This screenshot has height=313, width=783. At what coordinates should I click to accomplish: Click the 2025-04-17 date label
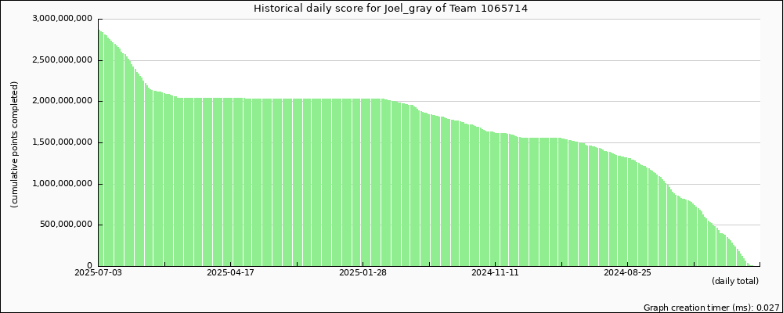pos(231,273)
